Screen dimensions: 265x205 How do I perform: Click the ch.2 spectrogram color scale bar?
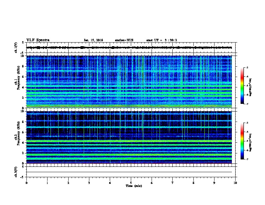click(x=242, y=141)
